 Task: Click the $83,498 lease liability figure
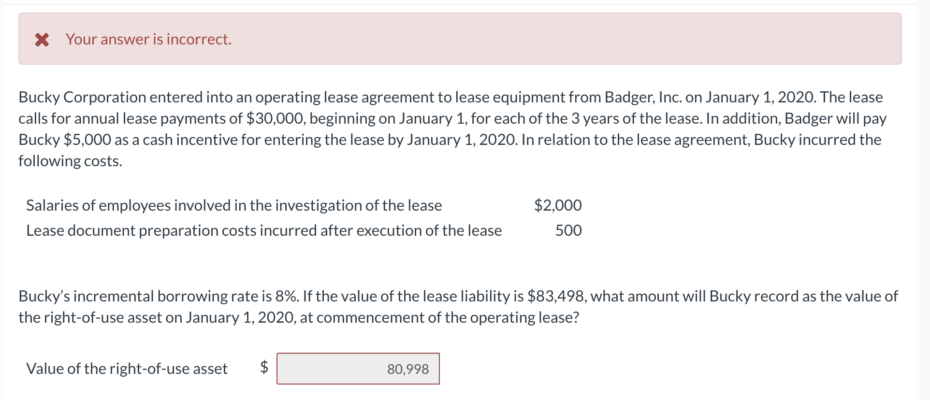click(556, 296)
